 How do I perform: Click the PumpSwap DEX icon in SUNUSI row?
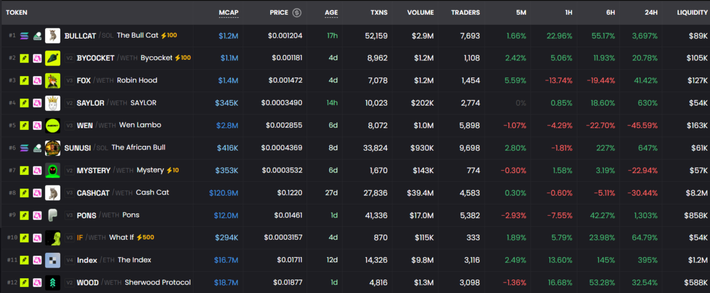click(37, 148)
